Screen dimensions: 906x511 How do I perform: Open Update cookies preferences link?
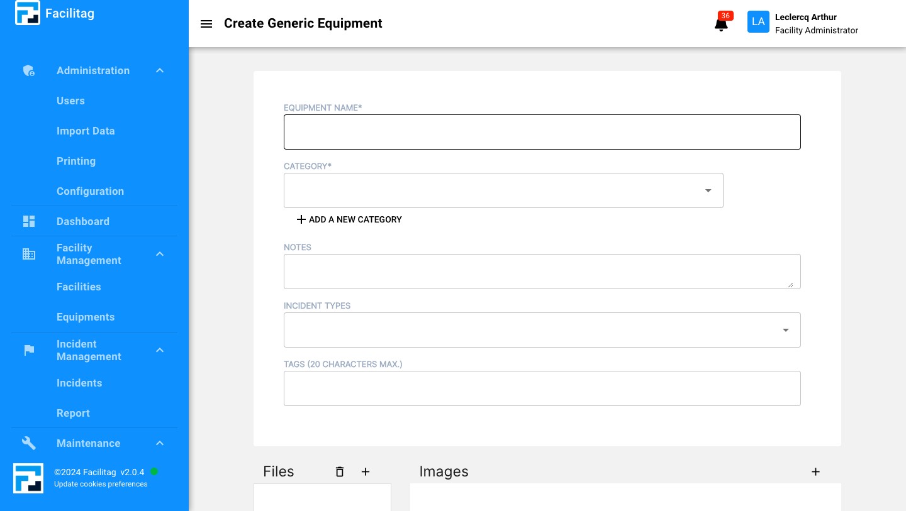click(101, 484)
